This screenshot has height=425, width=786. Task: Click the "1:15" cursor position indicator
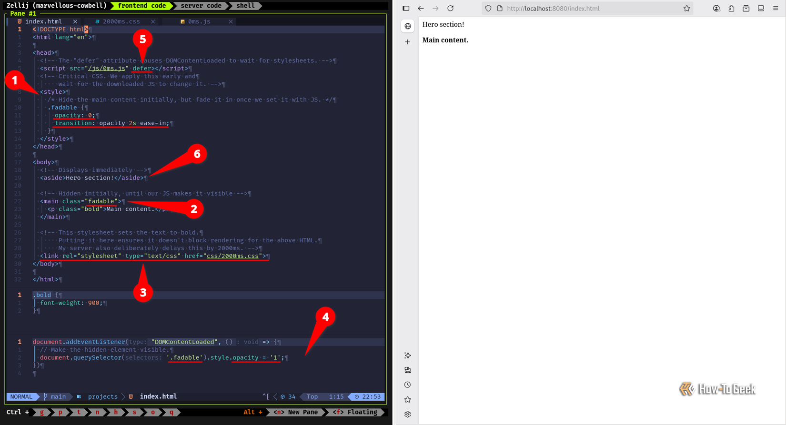[336, 396]
